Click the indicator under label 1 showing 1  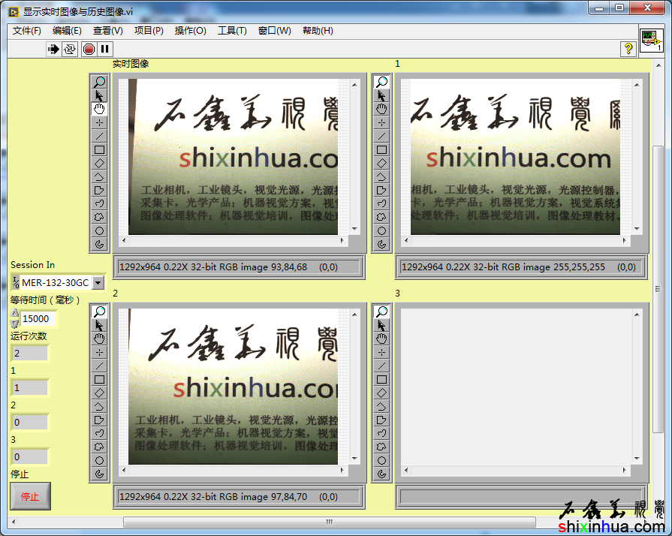pos(29,388)
